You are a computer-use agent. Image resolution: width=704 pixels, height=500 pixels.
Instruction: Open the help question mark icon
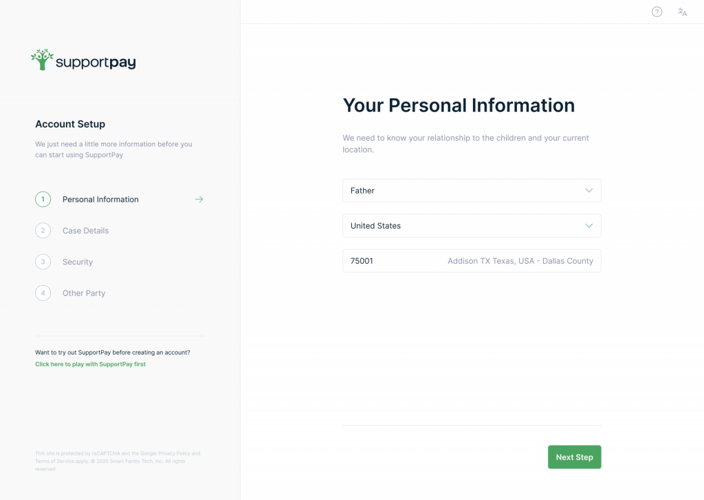pos(657,12)
